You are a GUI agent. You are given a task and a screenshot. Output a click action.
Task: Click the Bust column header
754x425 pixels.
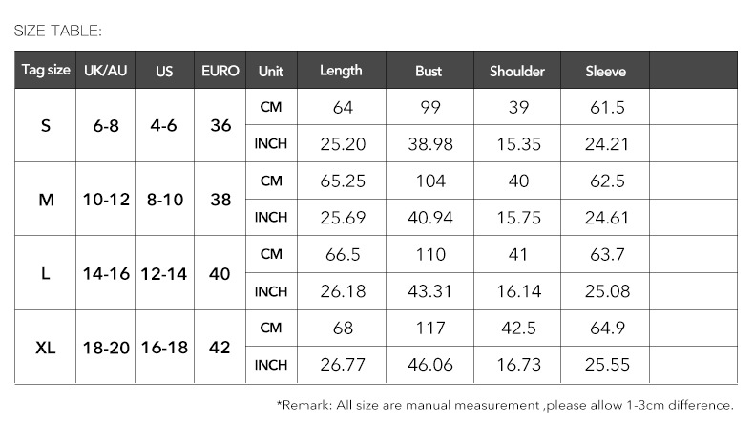[429, 71]
